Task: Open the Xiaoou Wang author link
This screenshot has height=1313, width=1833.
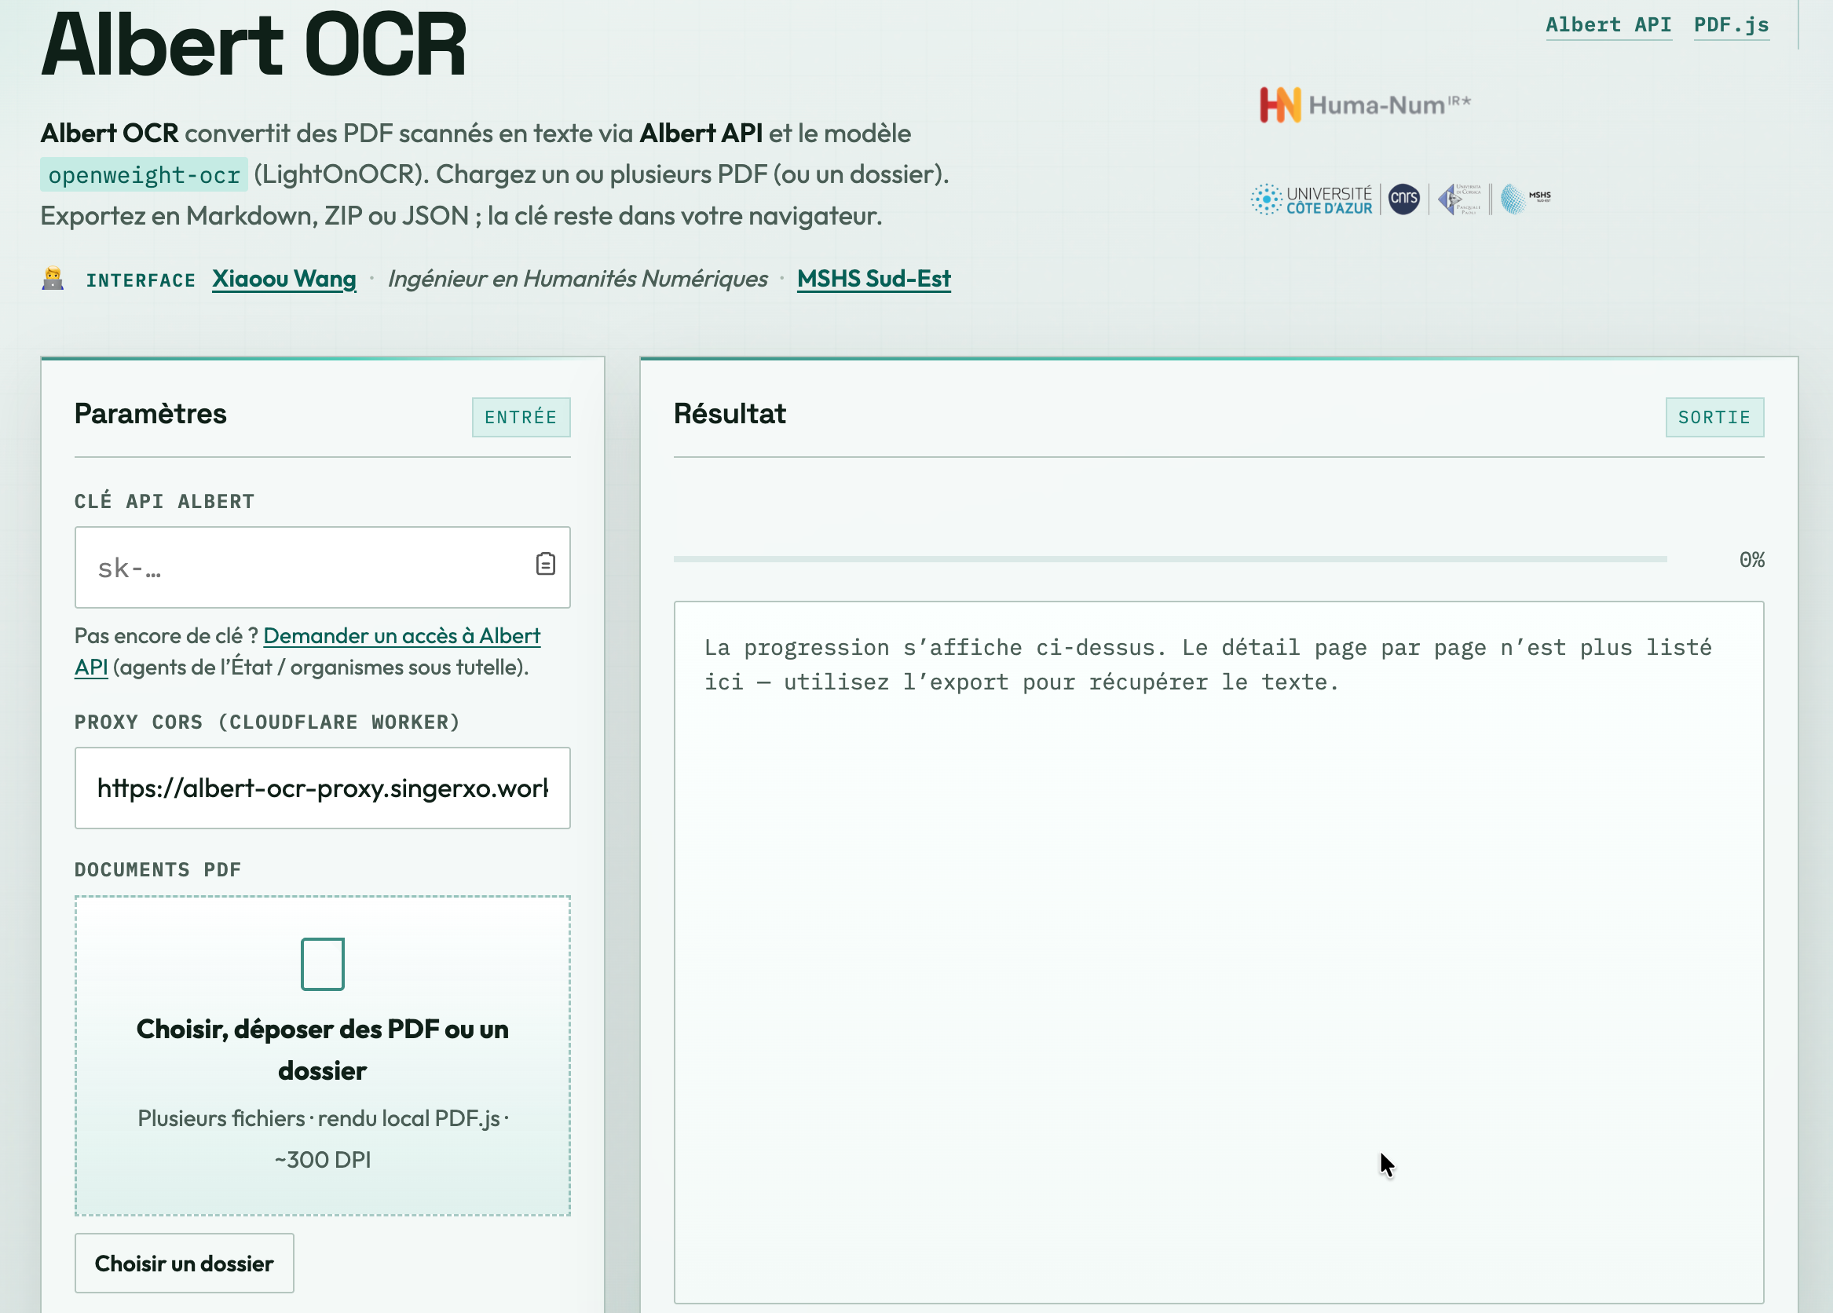Action: (x=284, y=279)
